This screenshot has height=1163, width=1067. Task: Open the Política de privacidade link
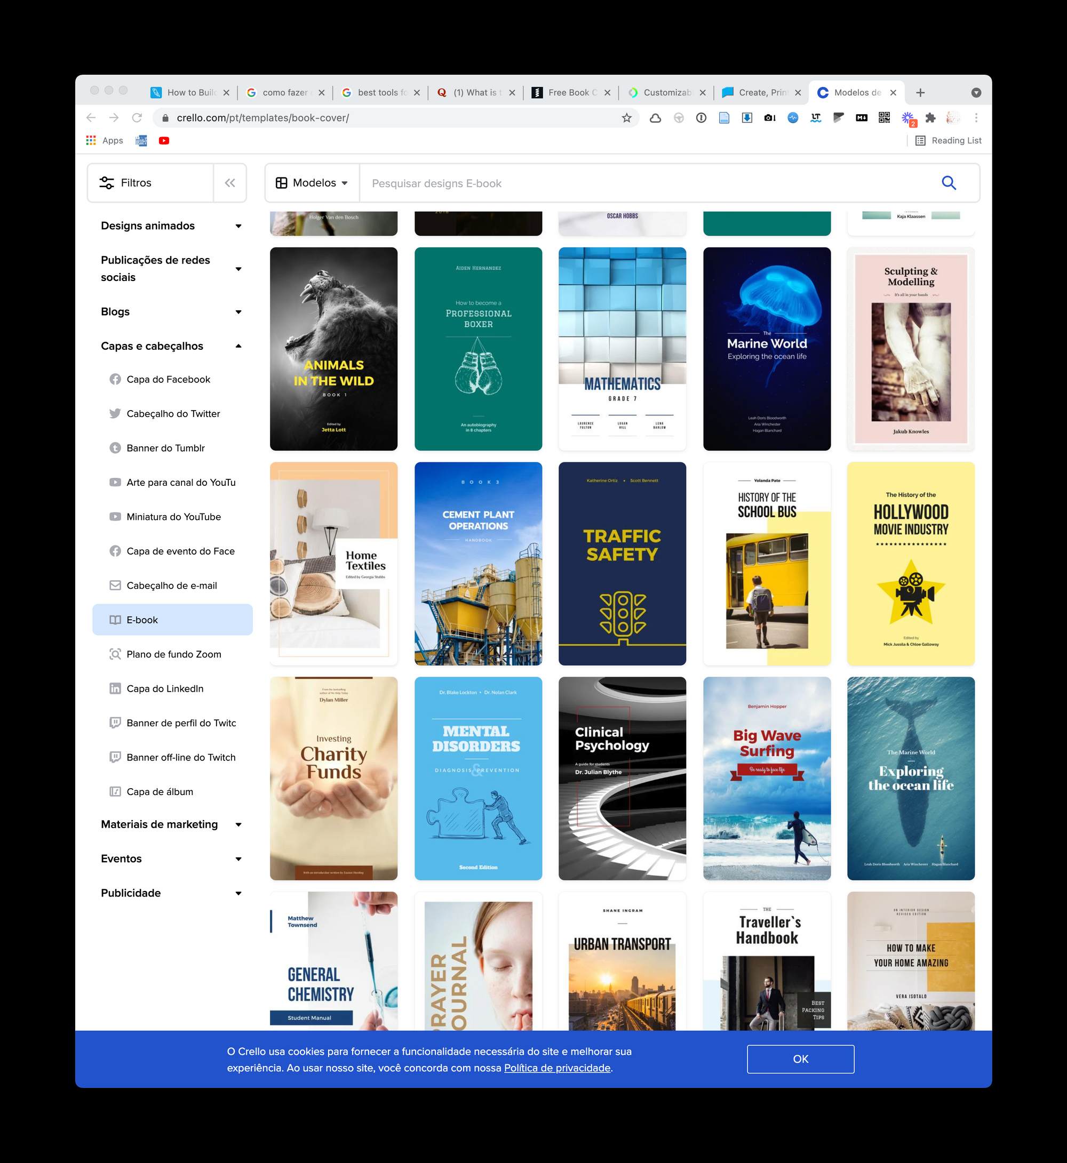click(x=557, y=1068)
